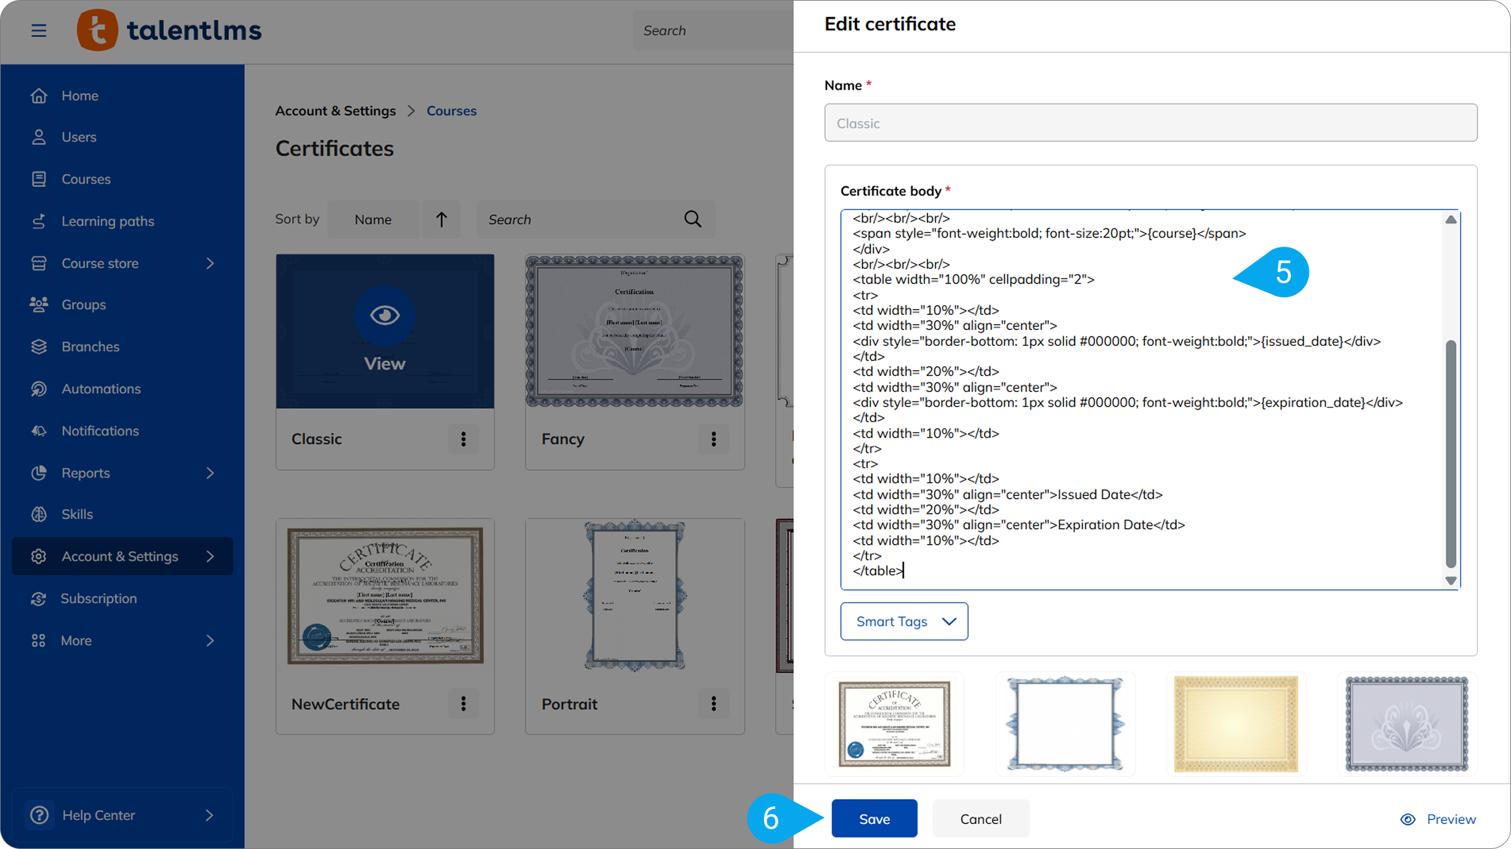Screen dimensions: 1511x849
Task: Click the magnifier icon in certificates search
Action: [x=692, y=219]
